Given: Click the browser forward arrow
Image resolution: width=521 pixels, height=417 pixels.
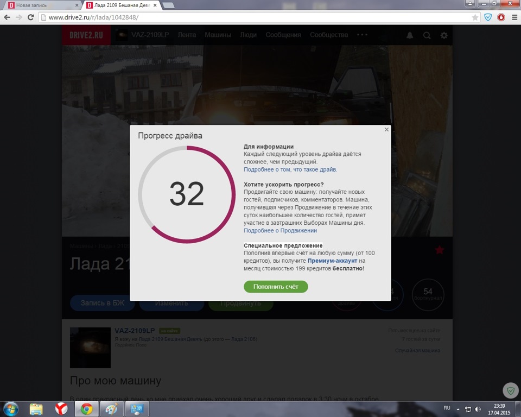Looking at the screenshot, I should pos(19,17).
